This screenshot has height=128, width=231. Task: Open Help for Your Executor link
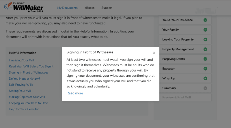click(24, 109)
